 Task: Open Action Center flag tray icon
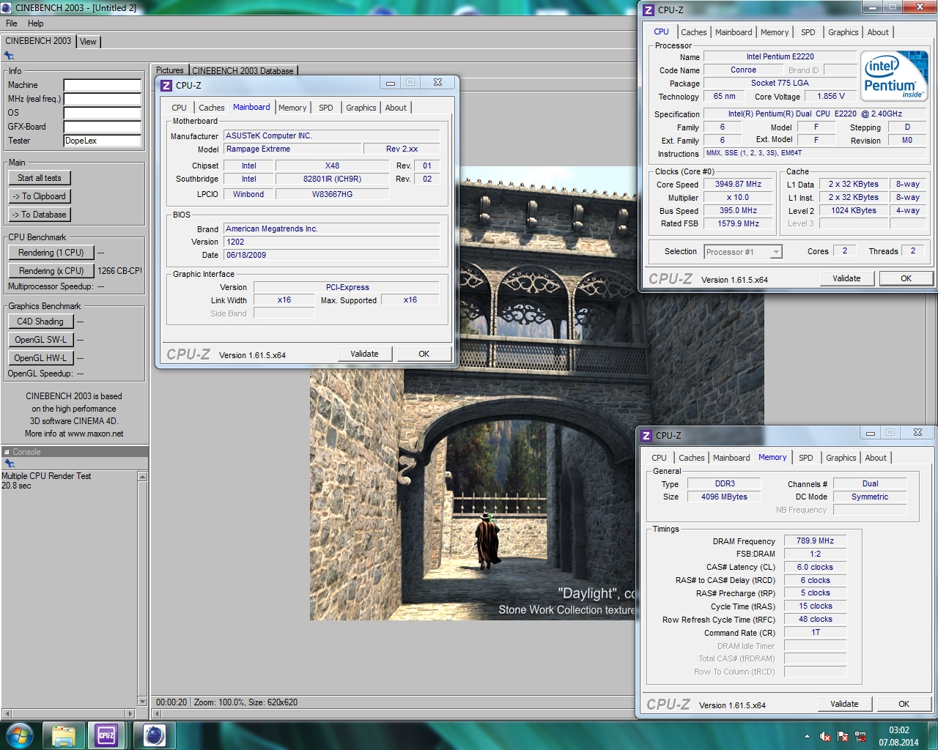842,736
